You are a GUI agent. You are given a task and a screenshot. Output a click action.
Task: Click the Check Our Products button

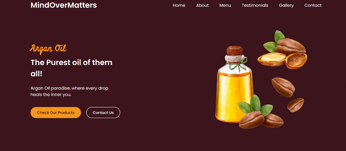[x=56, y=112]
